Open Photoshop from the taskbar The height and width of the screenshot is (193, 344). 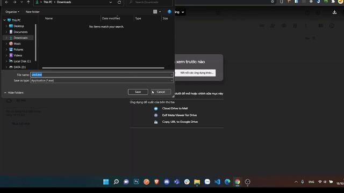pos(136,182)
